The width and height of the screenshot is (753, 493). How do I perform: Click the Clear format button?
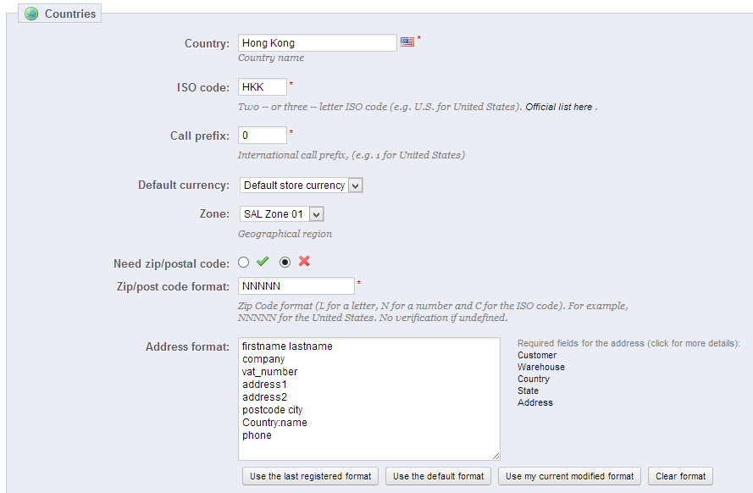[x=680, y=476]
